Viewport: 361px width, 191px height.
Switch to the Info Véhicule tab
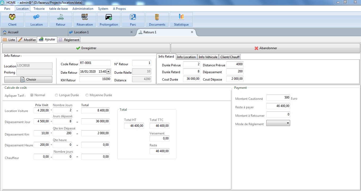point(208,57)
